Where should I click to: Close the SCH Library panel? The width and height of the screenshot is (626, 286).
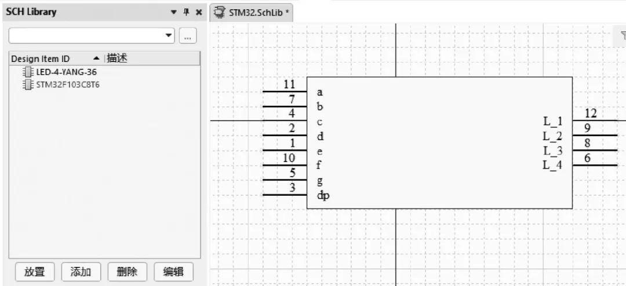(x=198, y=12)
